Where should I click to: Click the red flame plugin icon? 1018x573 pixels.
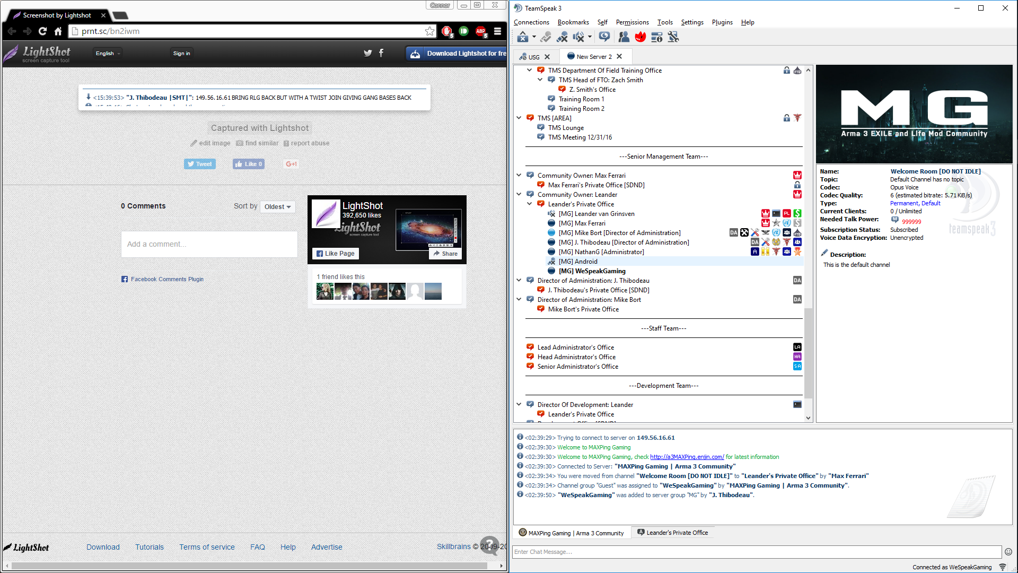click(x=640, y=37)
